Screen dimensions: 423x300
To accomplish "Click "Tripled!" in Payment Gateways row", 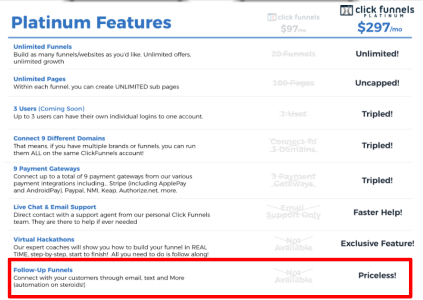I will pos(377,180).
